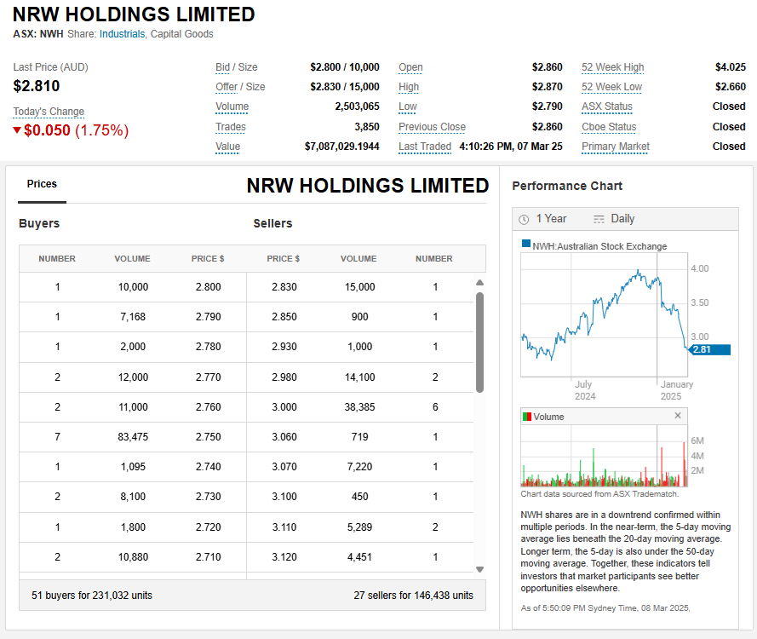Click the order book scroll down arrow
The width and height of the screenshot is (757, 639).
coord(479,569)
